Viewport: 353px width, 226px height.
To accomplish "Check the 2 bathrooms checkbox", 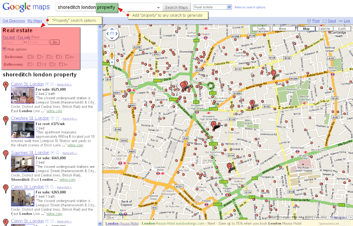I will click(51, 64).
